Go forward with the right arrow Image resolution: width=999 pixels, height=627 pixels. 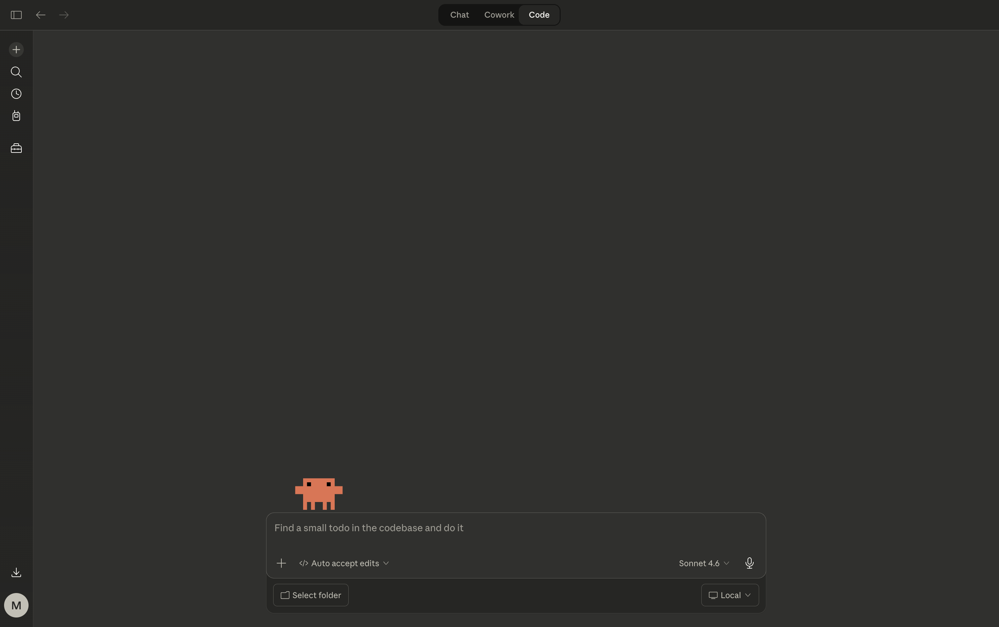(64, 15)
